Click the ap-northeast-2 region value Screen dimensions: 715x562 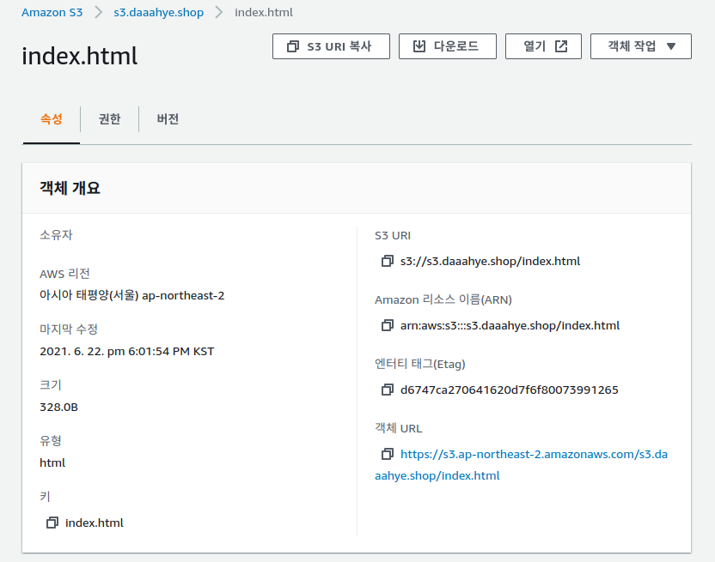tap(131, 295)
